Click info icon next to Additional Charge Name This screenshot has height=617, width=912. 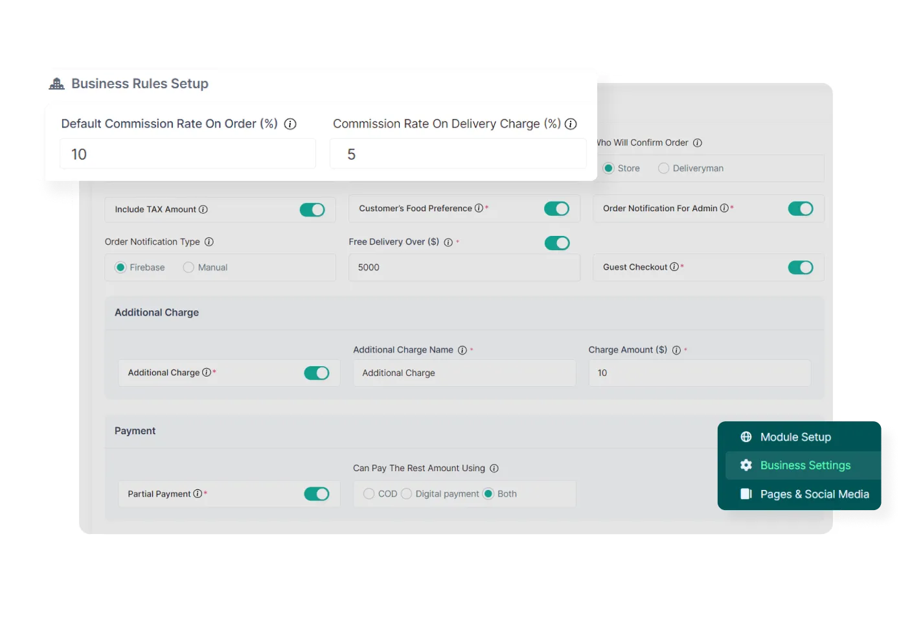462,350
